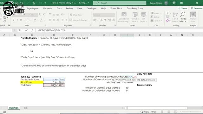This screenshot has width=203, height=114.
Task: Open the Page Layout tab
Action: (33, 8)
